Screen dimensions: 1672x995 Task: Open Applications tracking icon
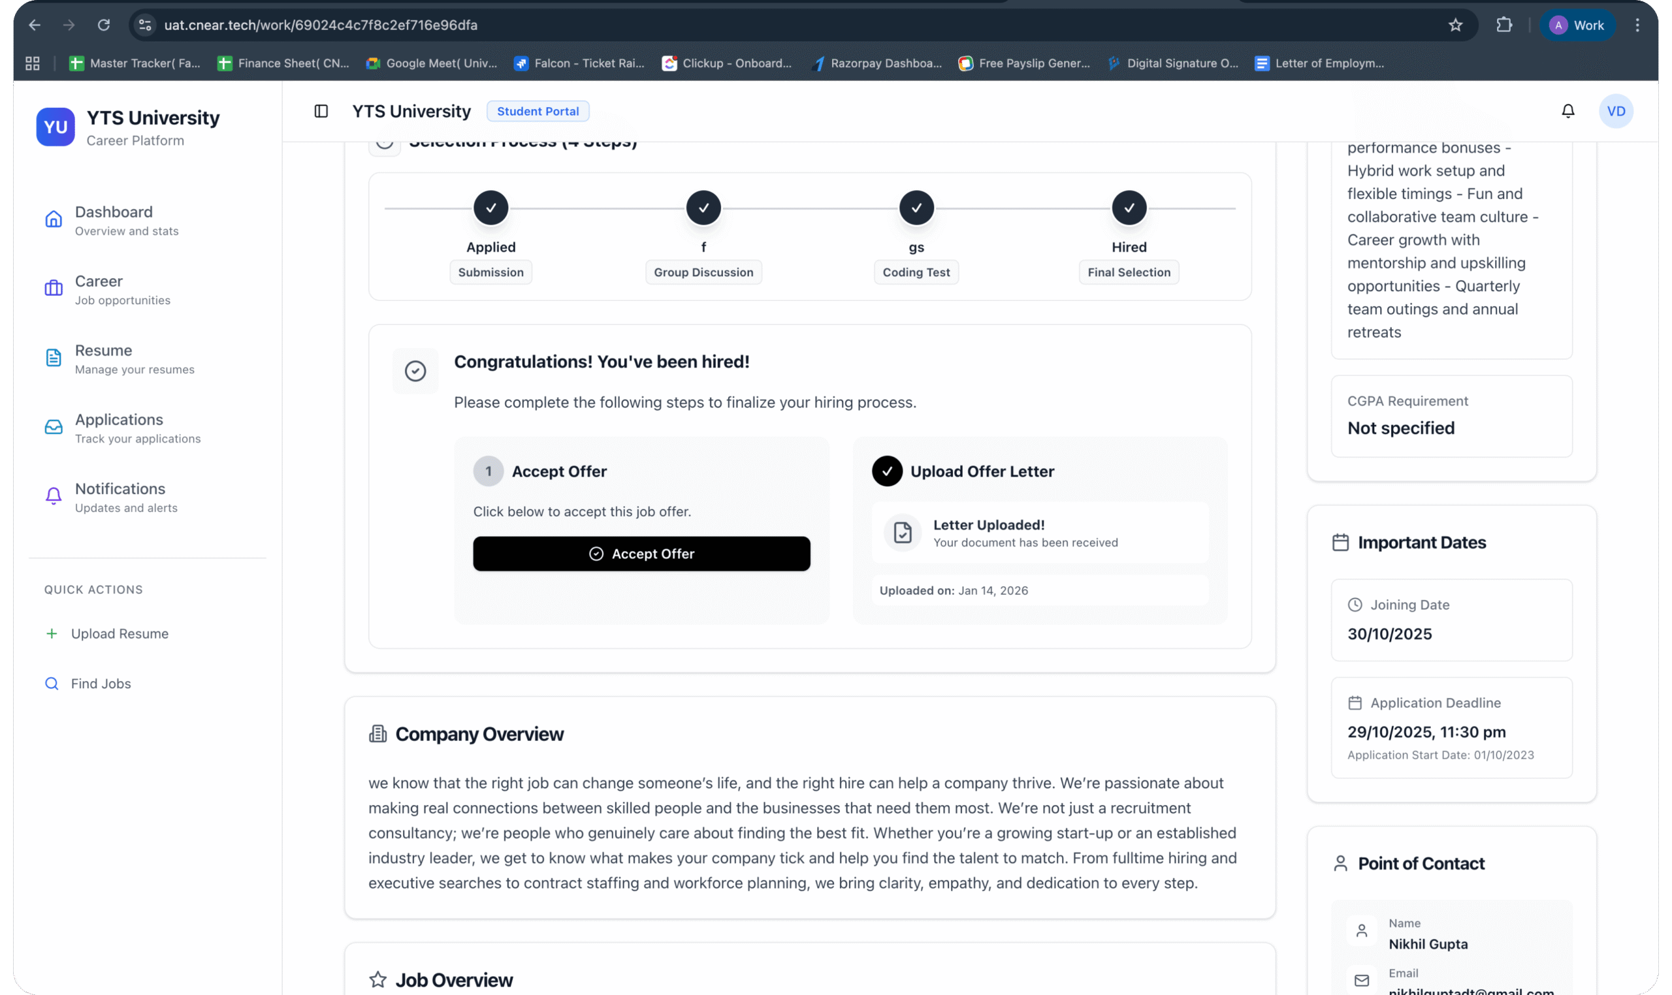point(53,427)
